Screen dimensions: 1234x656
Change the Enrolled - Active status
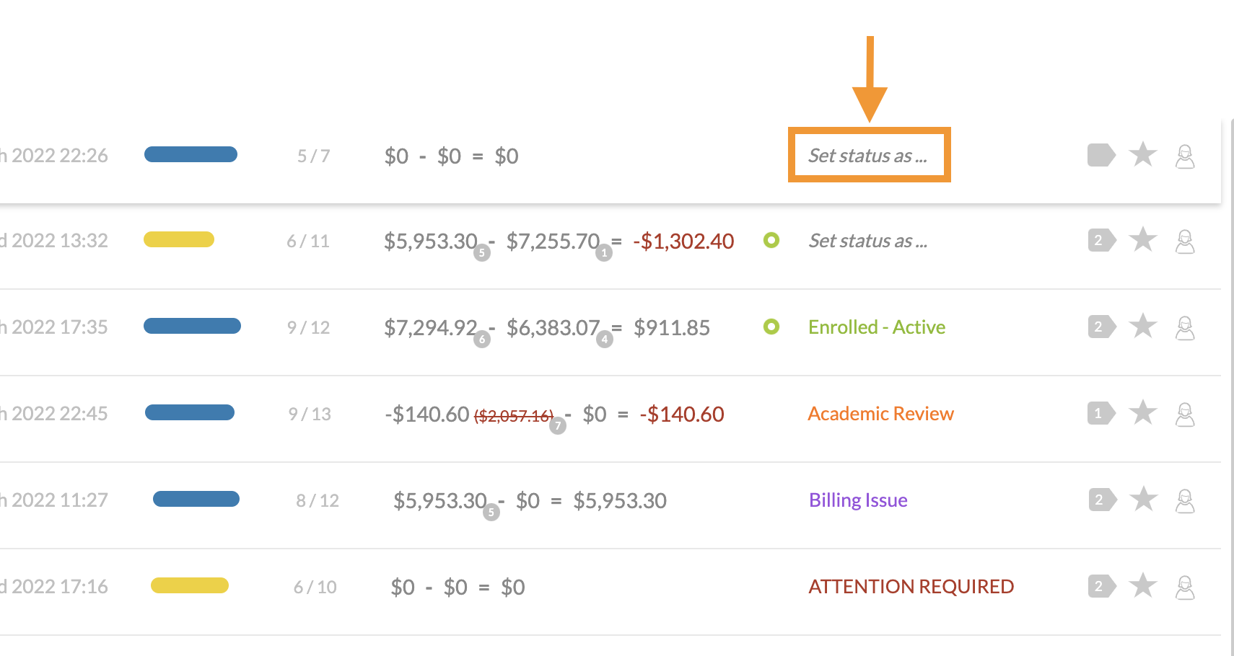pyautogui.click(x=876, y=327)
